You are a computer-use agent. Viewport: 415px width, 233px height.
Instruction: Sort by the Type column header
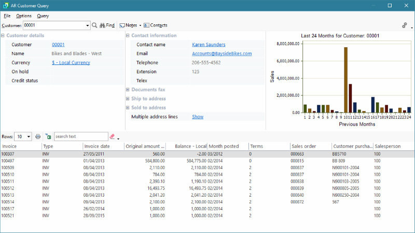pyautogui.click(x=62, y=146)
